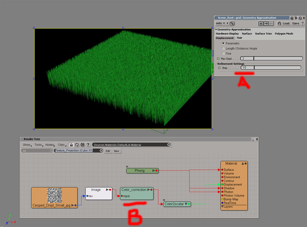Viewport: 307px width, 227px height.
Task: Select Fine radio option
Action: [x=223, y=53]
